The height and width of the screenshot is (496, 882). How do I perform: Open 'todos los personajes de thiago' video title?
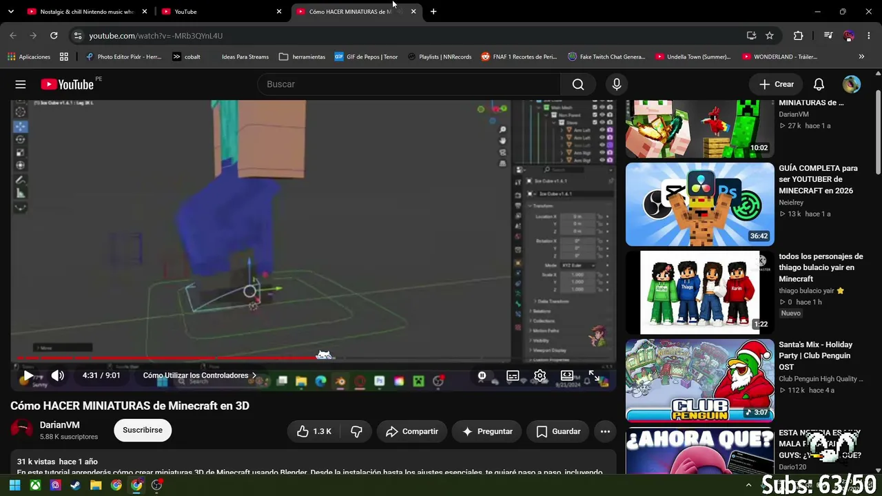(821, 267)
